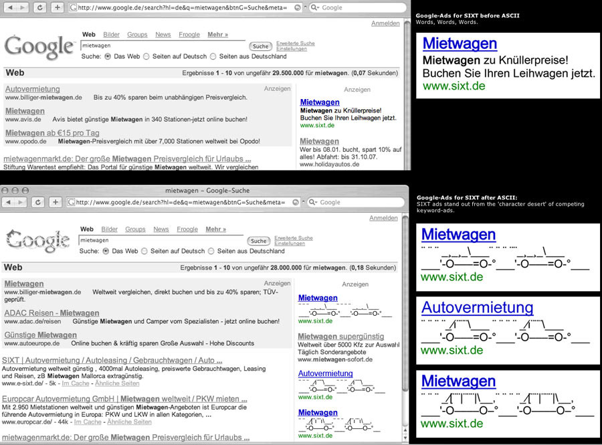Click the Google search input in the top window
Screen dimensions: 602x445
(163, 46)
